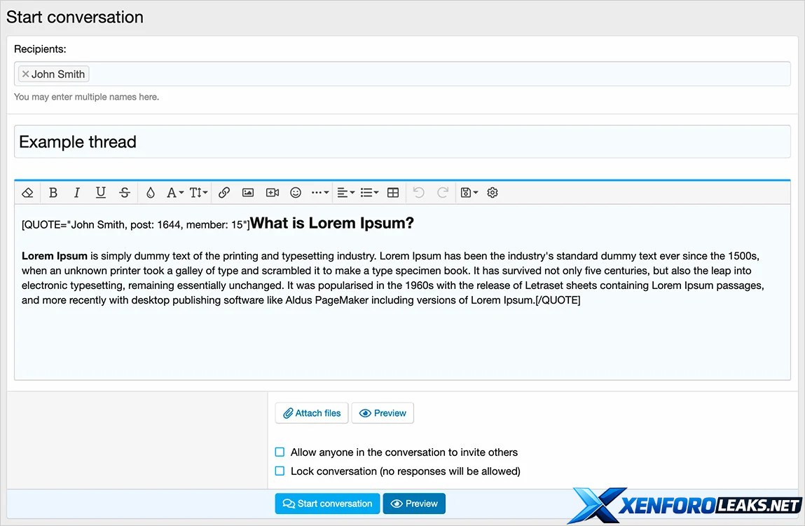The image size is (805, 526).
Task: Insert a table using toolbar icon
Action: click(x=393, y=193)
